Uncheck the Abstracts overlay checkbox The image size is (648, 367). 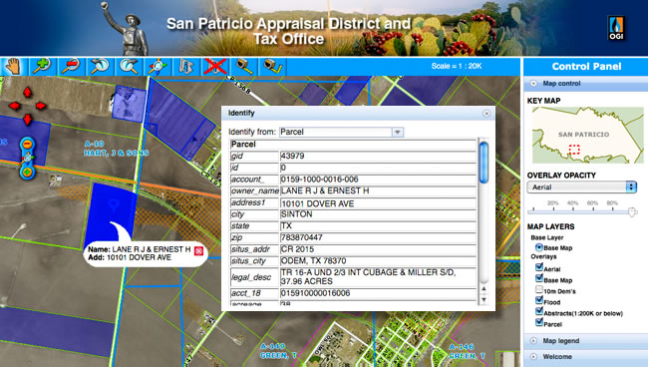[x=539, y=311]
